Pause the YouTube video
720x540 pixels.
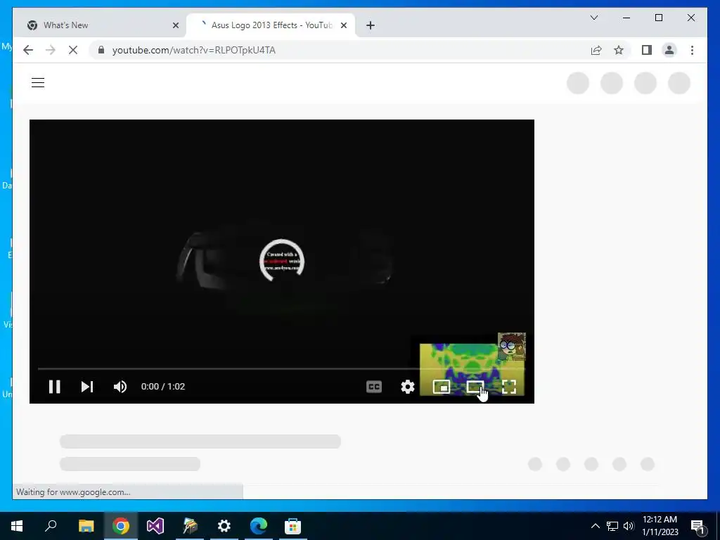(x=55, y=387)
